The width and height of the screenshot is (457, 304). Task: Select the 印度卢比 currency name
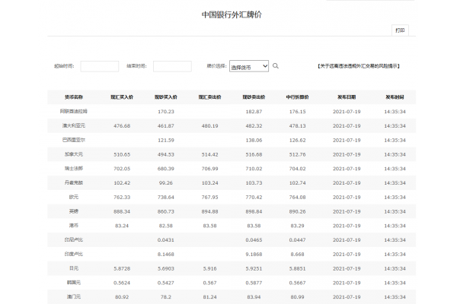[x=74, y=254]
